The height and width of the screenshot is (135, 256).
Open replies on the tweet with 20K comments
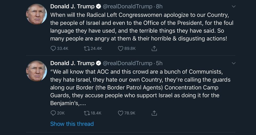(x=53, y=113)
